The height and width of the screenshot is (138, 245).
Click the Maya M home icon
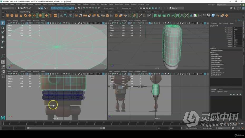[3, 118]
